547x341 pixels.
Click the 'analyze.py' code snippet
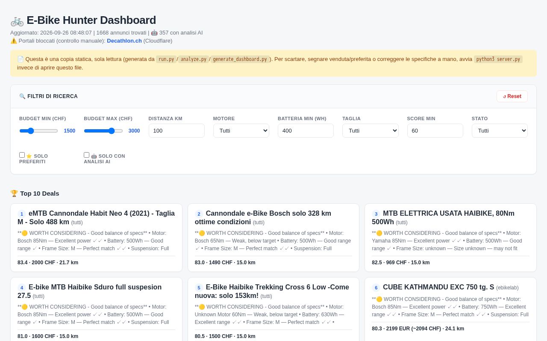pos(194,59)
